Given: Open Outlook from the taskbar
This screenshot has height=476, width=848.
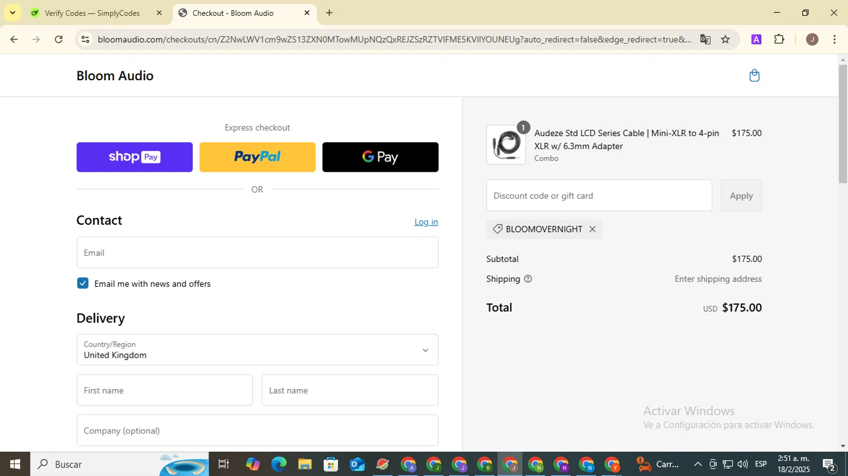Looking at the screenshot, I should pyautogui.click(x=357, y=464).
